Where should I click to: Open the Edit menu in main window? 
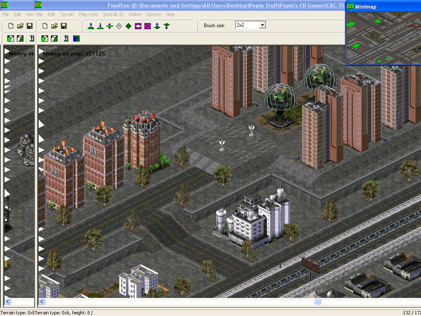click(51, 14)
